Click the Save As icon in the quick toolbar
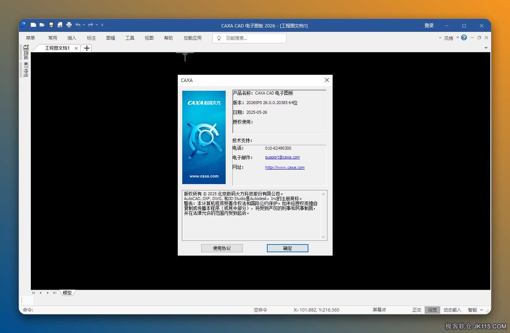The height and width of the screenshot is (333, 510). (x=60, y=25)
